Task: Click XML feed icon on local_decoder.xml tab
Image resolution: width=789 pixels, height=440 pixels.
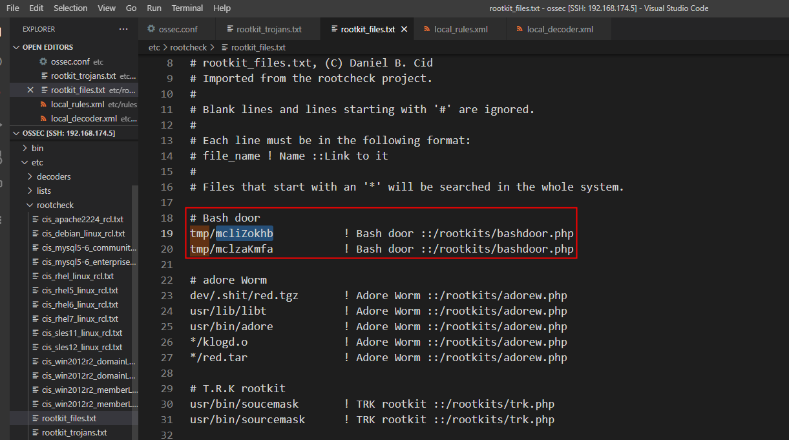Action: pyautogui.click(x=520, y=29)
